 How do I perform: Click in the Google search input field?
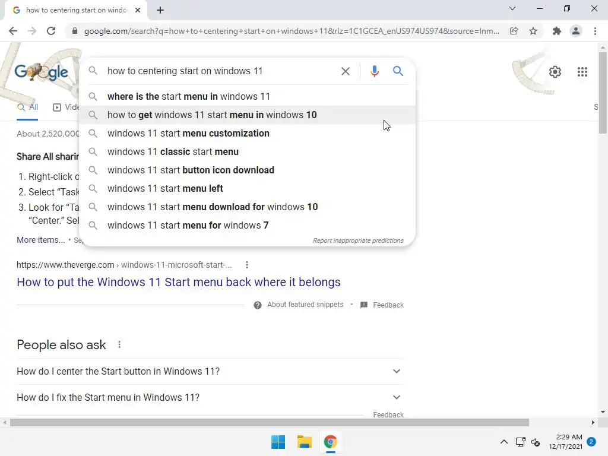tap(221, 71)
